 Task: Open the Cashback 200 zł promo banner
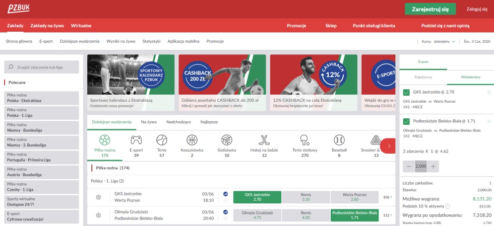[x=222, y=83]
